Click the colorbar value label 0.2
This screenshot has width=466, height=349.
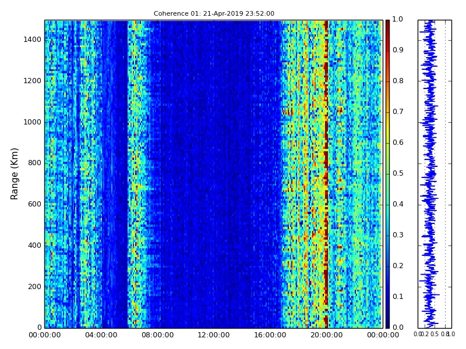pyautogui.click(x=398, y=266)
